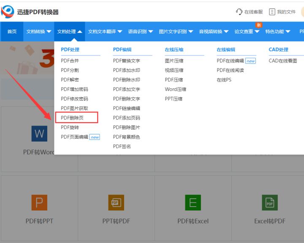The height and width of the screenshot is (243, 304).
Task: Select PDF修改密码 menu item
Action: click(74, 99)
